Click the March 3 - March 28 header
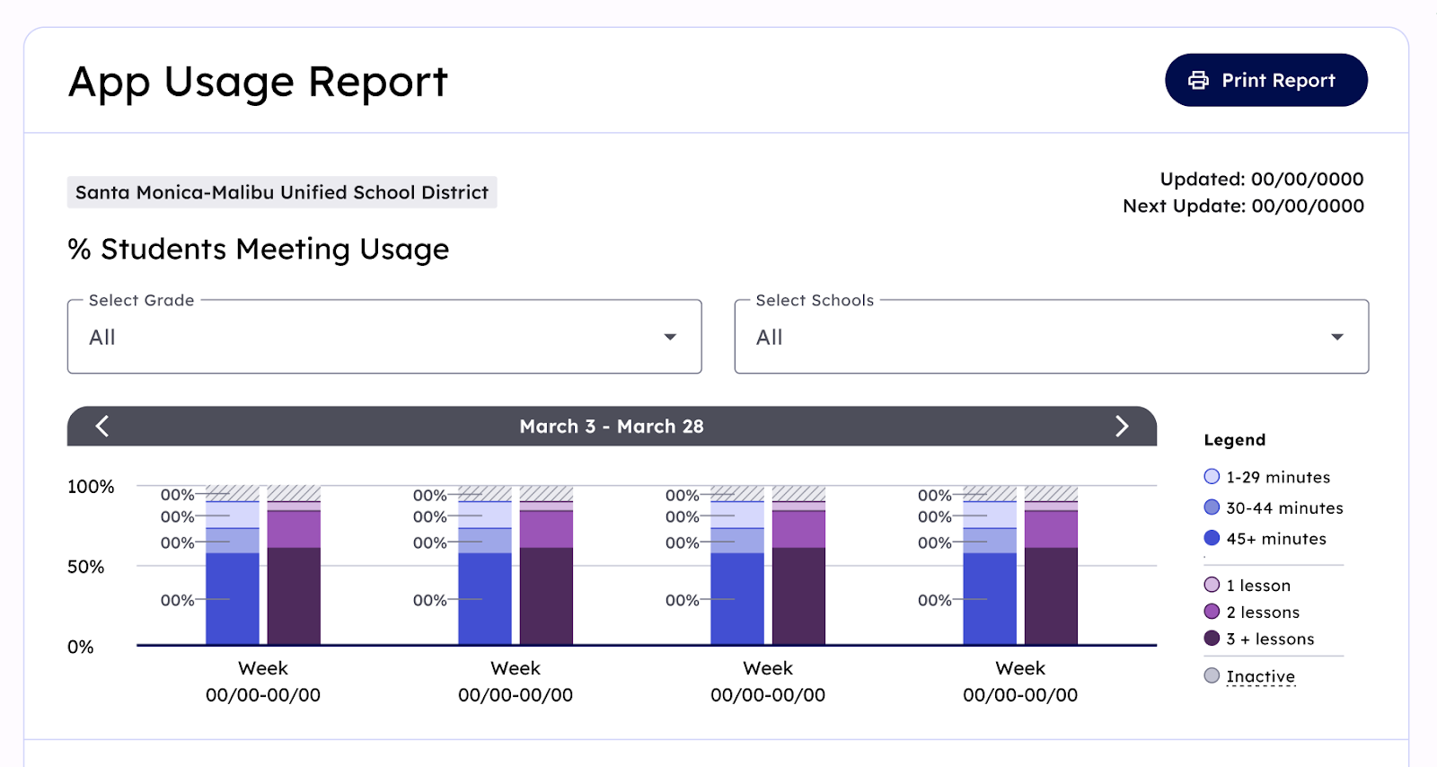1437x767 pixels. point(611,426)
